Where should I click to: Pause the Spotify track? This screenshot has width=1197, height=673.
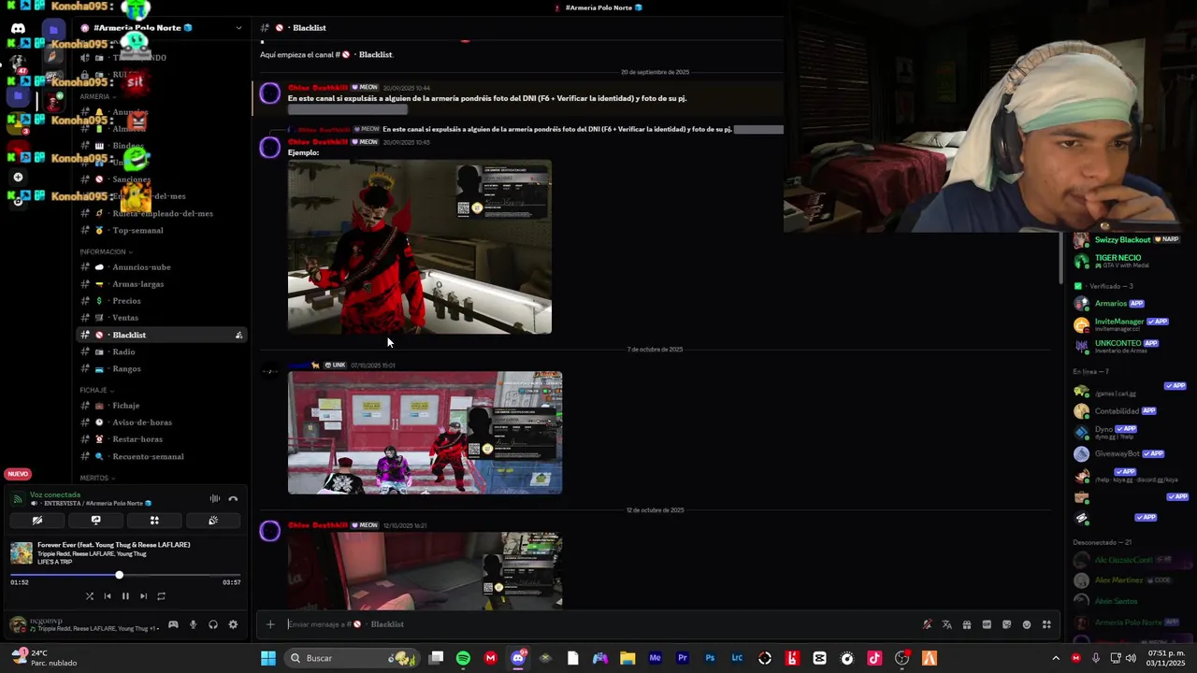tap(125, 596)
